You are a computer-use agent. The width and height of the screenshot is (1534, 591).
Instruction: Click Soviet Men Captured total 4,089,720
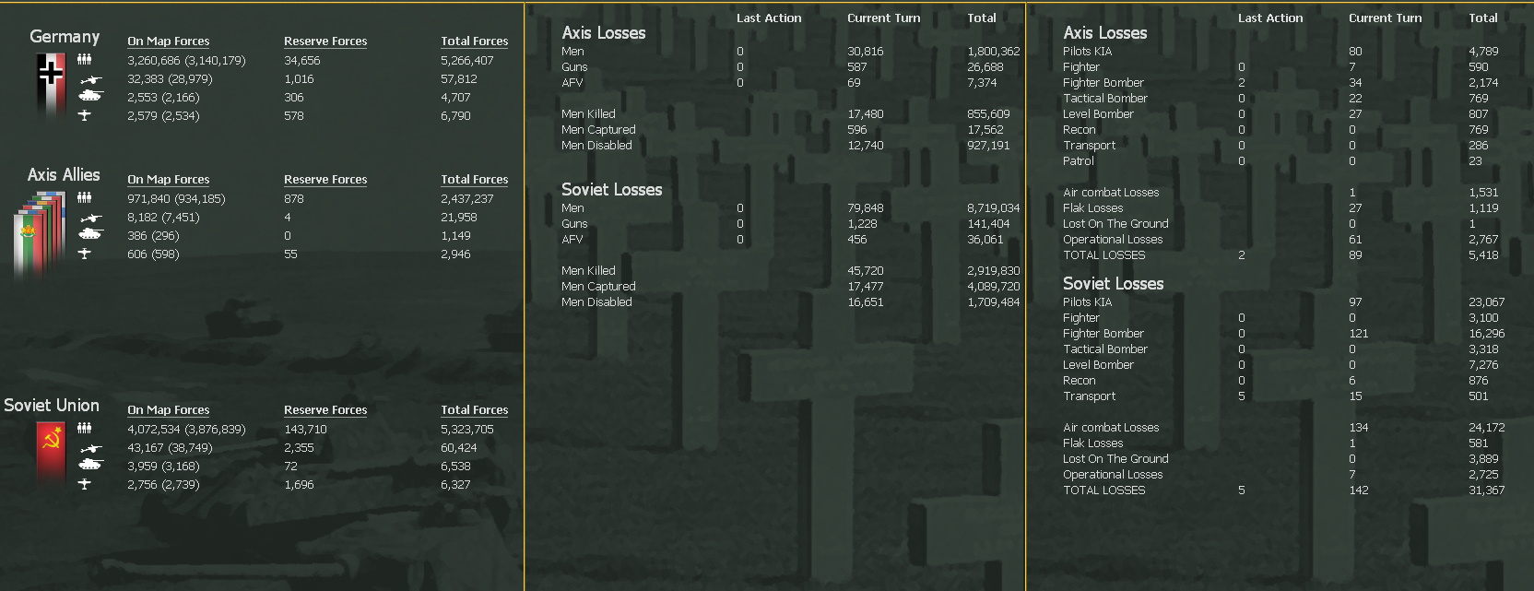click(994, 287)
